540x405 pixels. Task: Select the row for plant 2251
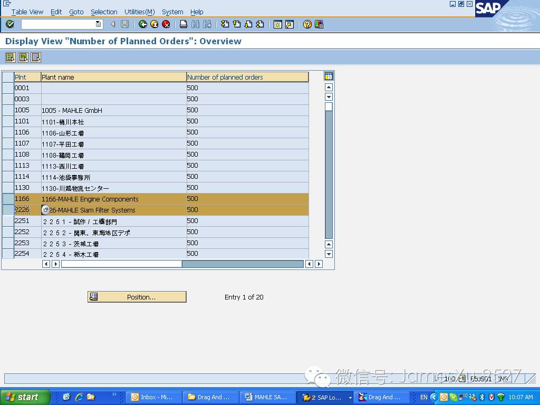coord(8,221)
